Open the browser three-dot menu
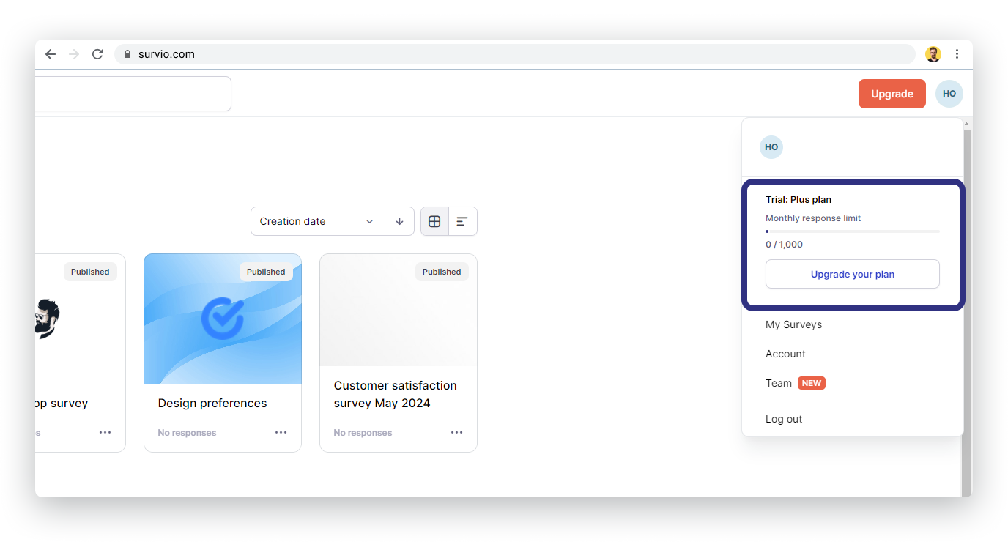 tap(957, 54)
